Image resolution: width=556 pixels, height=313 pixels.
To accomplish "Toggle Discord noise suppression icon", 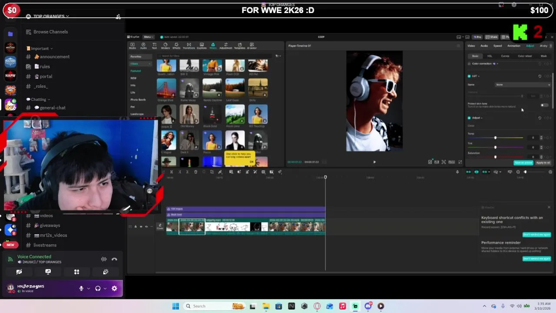I will pyautogui.click(x=104, y=259).
